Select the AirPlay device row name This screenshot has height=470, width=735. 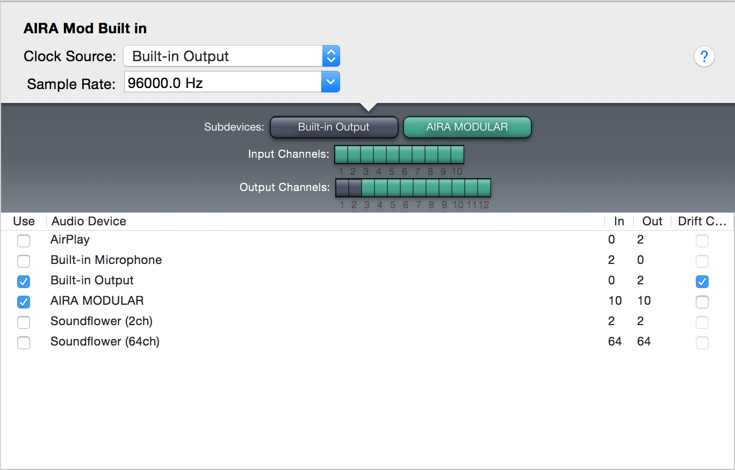(x=70, y=240)
